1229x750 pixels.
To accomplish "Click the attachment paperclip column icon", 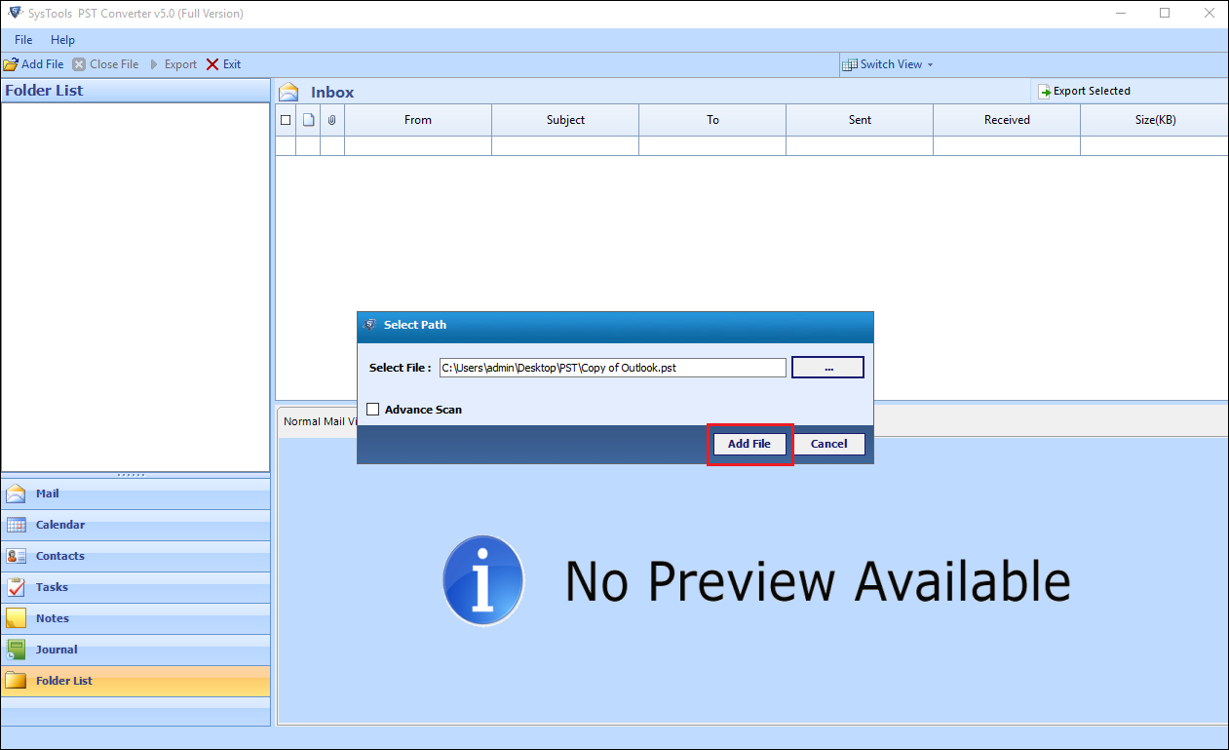I will (x=332, y=120).
